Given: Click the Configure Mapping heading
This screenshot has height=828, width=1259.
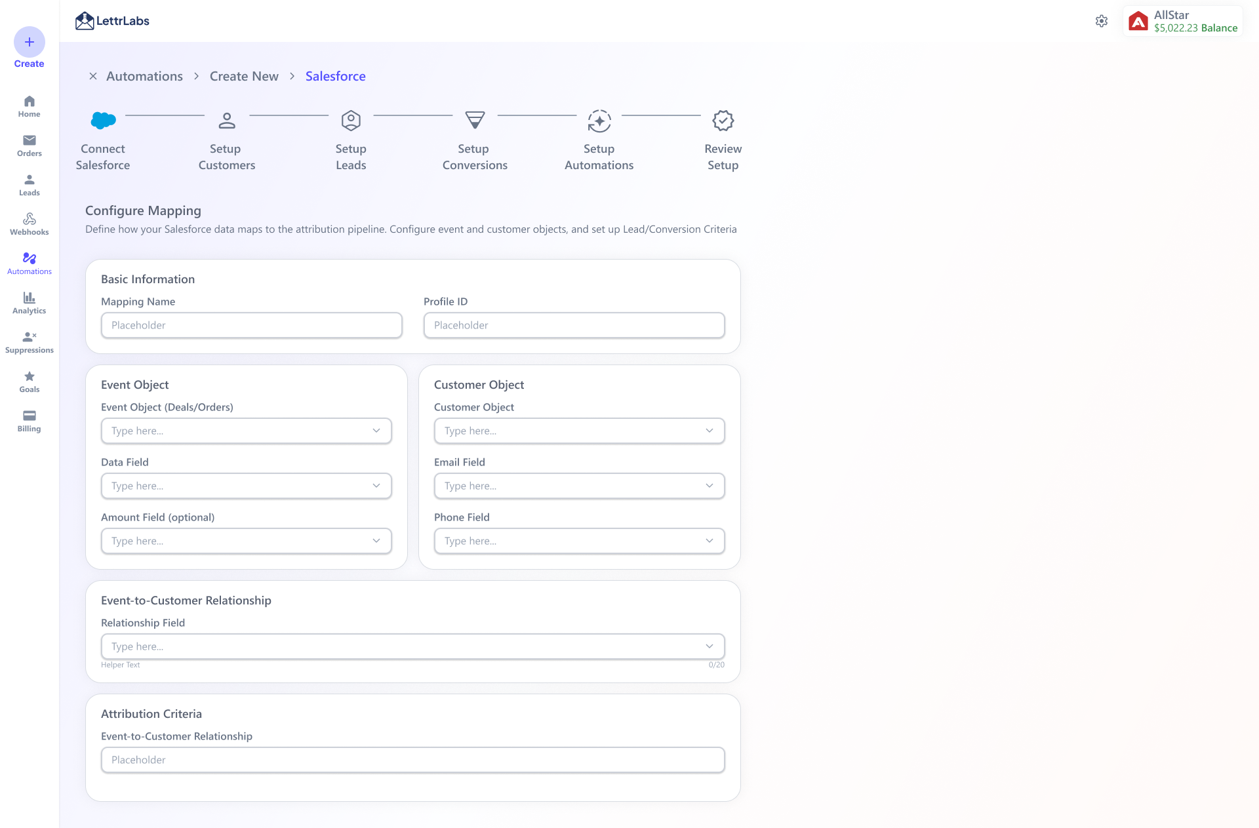Looking at the screenshot, I should tap(143, 210).
